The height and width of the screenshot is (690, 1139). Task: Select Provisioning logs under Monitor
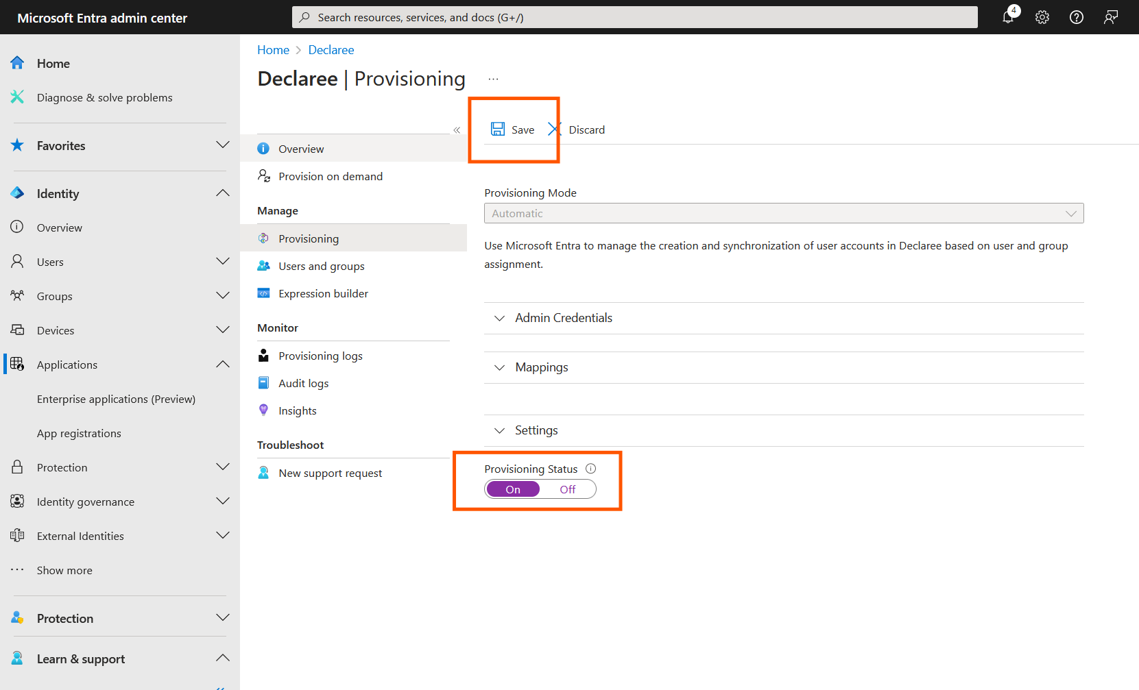click(320, 356)
